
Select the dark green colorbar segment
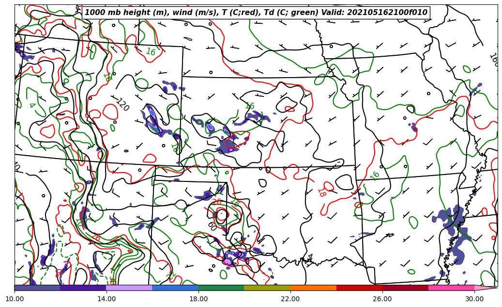click(221, 288)
